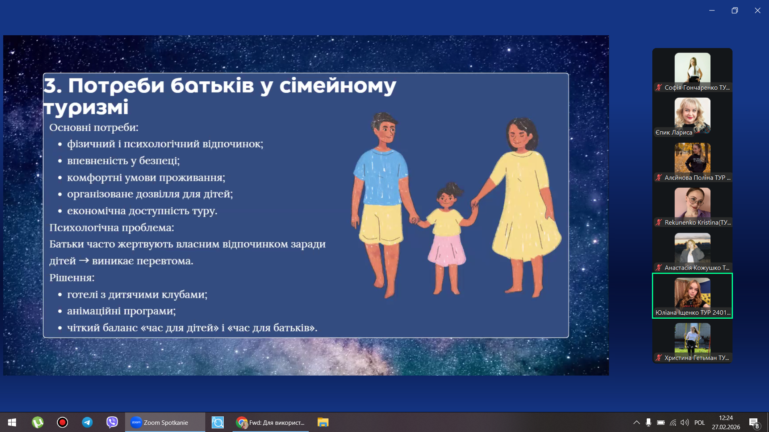Screen dimensions: 769x432
Task: Click the battery status tray icon
Action: [661, 422]
